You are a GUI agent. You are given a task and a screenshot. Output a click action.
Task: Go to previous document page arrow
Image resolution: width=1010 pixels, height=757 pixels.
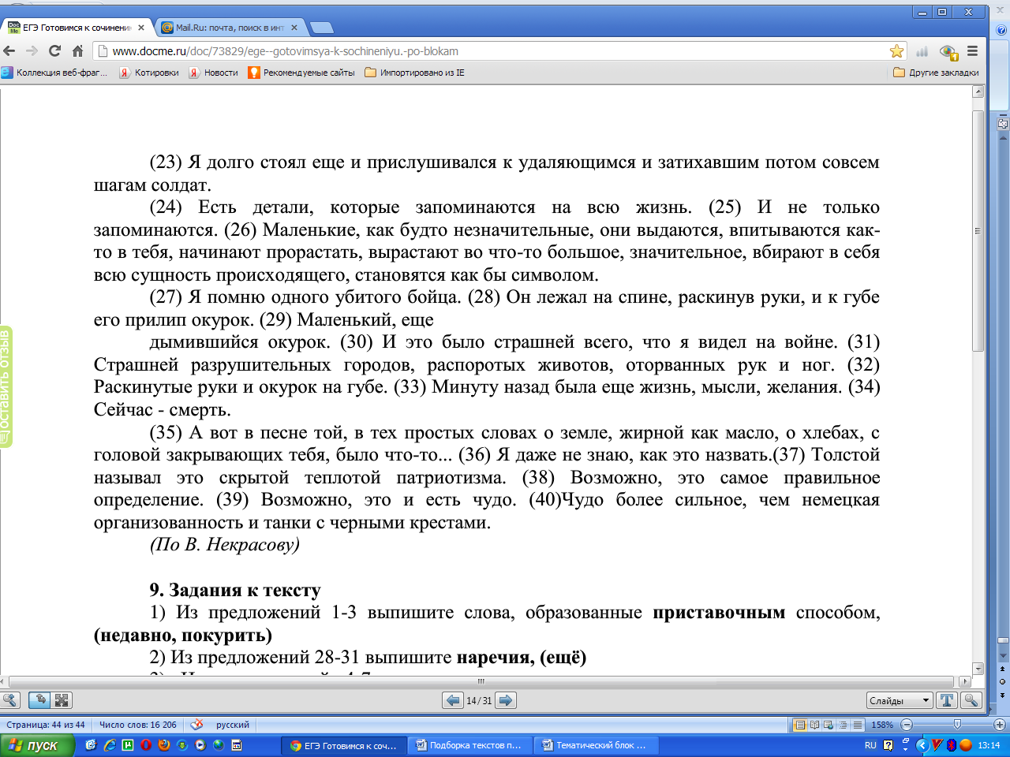(453, 700)
